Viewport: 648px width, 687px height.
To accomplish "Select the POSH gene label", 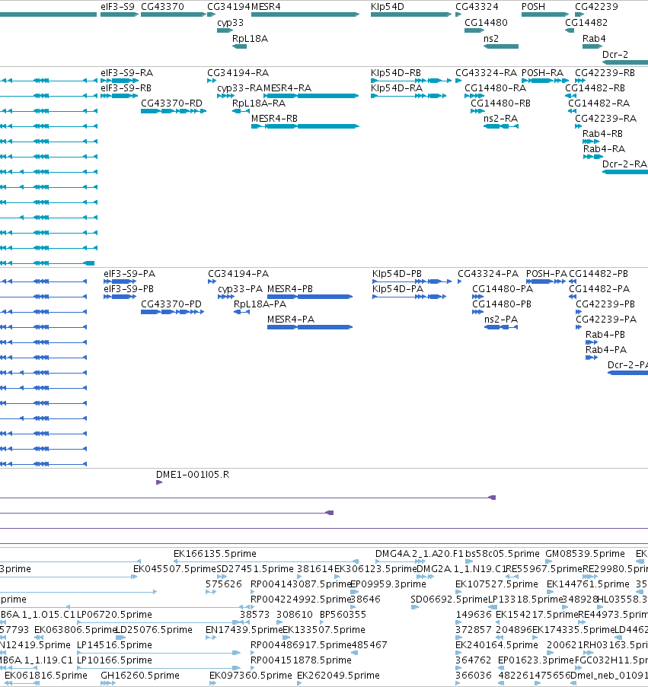I will pyautogui.click(x=533, y=7).
